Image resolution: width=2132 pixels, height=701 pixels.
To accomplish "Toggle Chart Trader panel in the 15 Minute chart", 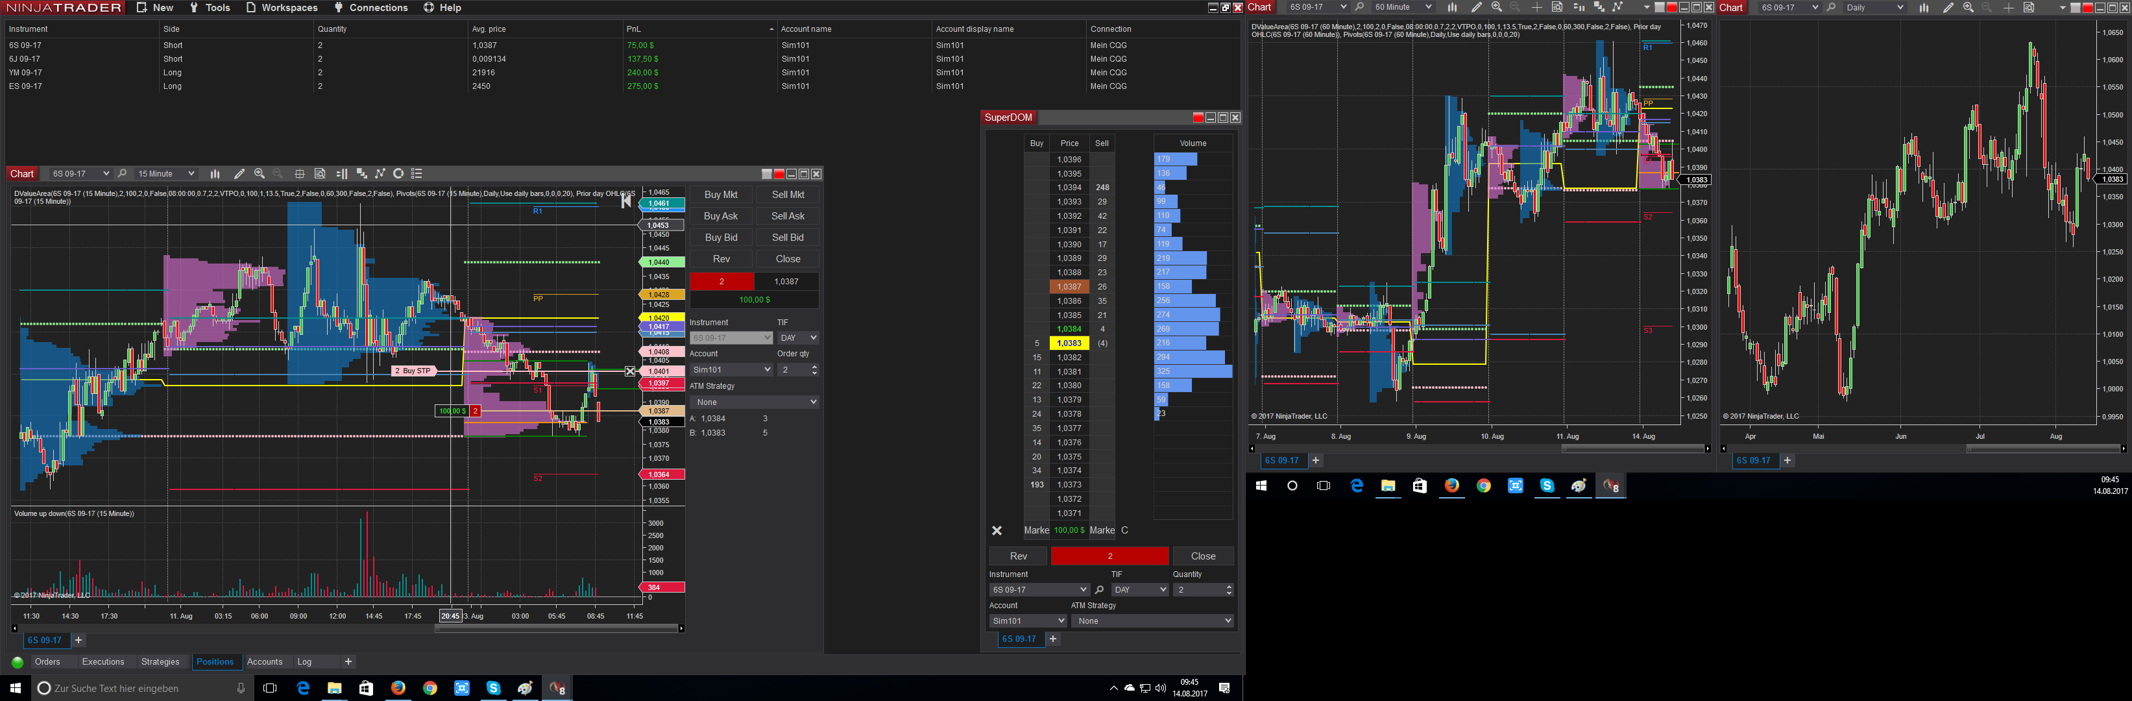I will click(x=342, y=174).
